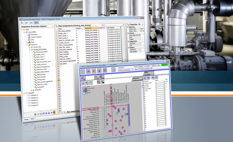This screenshot has height=142, width=233.
Task: Click the Control modules tree icon
Action: pyautogui.click(x=29, y=37)
